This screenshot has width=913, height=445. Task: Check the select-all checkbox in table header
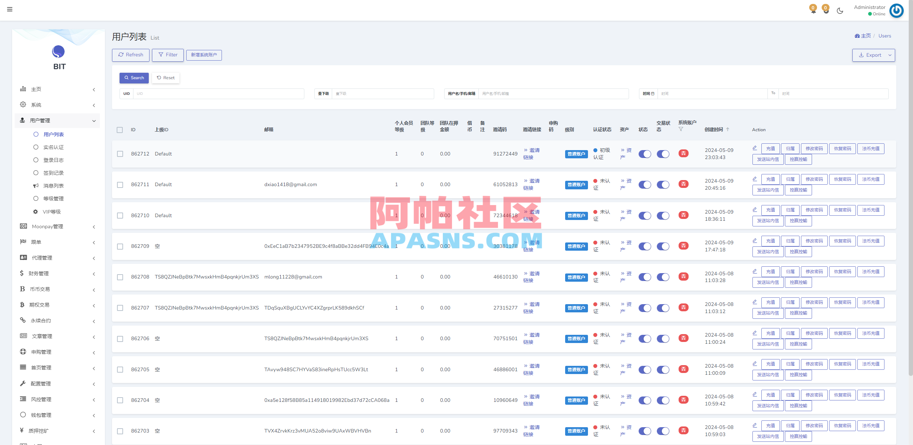120,130
